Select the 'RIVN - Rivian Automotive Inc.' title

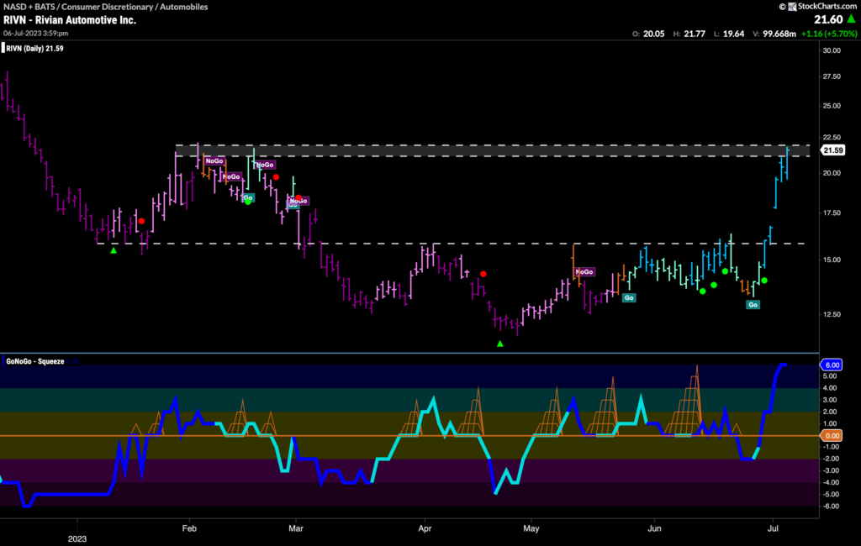pos(67,20)
